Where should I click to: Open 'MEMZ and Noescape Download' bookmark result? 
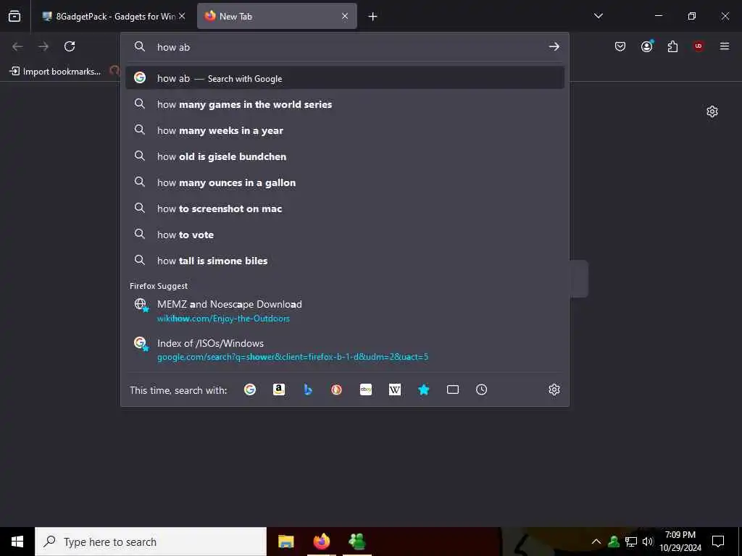(345, 311)
